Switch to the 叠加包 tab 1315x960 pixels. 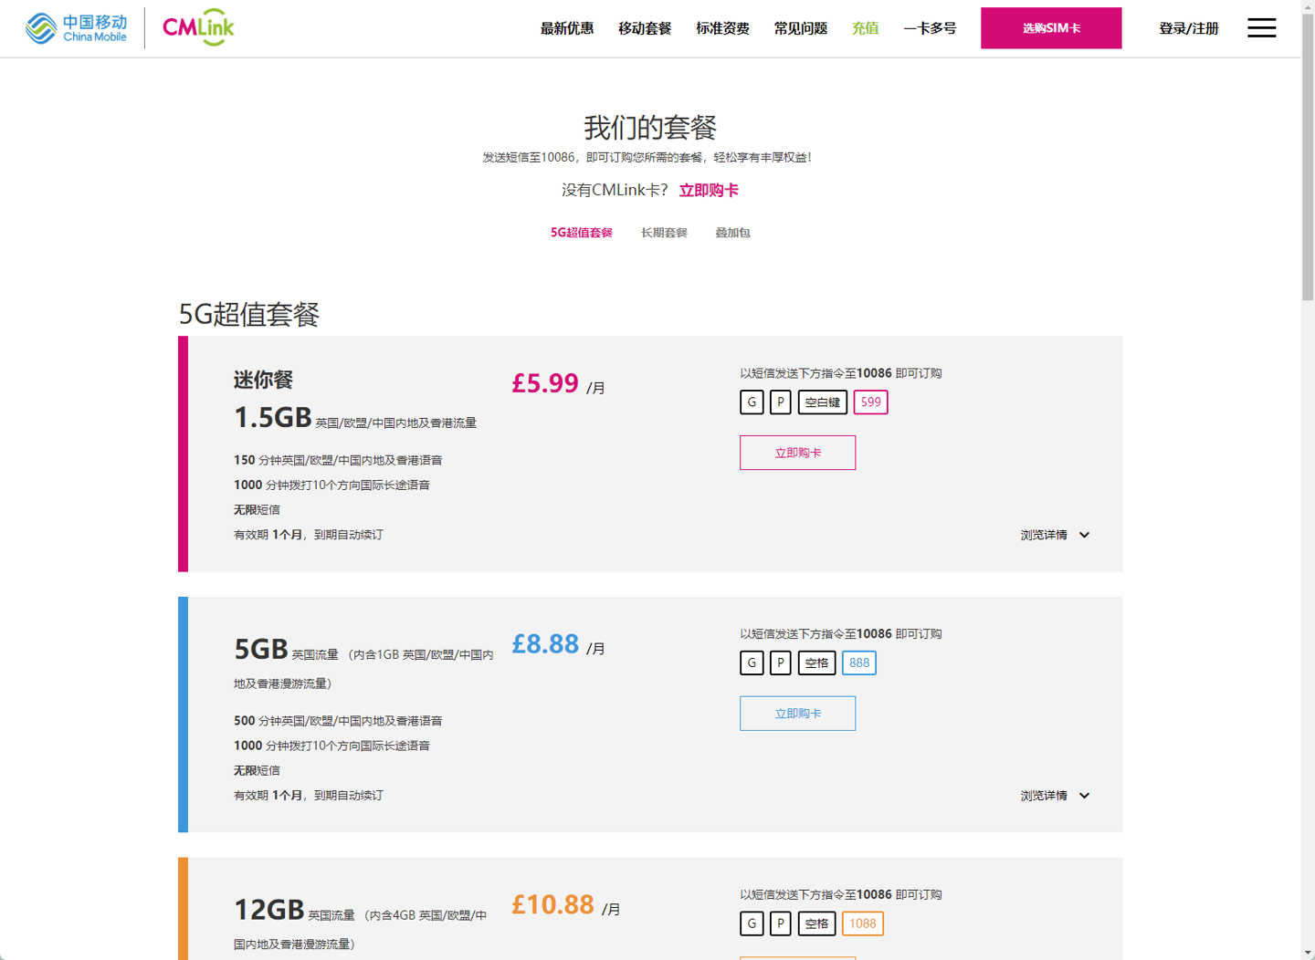pos(732,233)
